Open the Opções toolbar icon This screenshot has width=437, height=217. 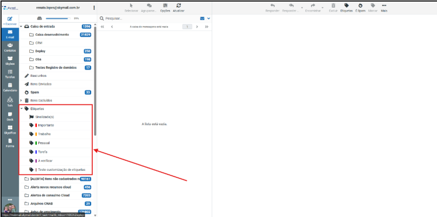click(165, 7)
